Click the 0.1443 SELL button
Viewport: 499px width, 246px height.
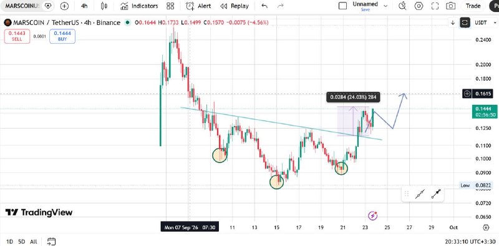coord(17,36)
